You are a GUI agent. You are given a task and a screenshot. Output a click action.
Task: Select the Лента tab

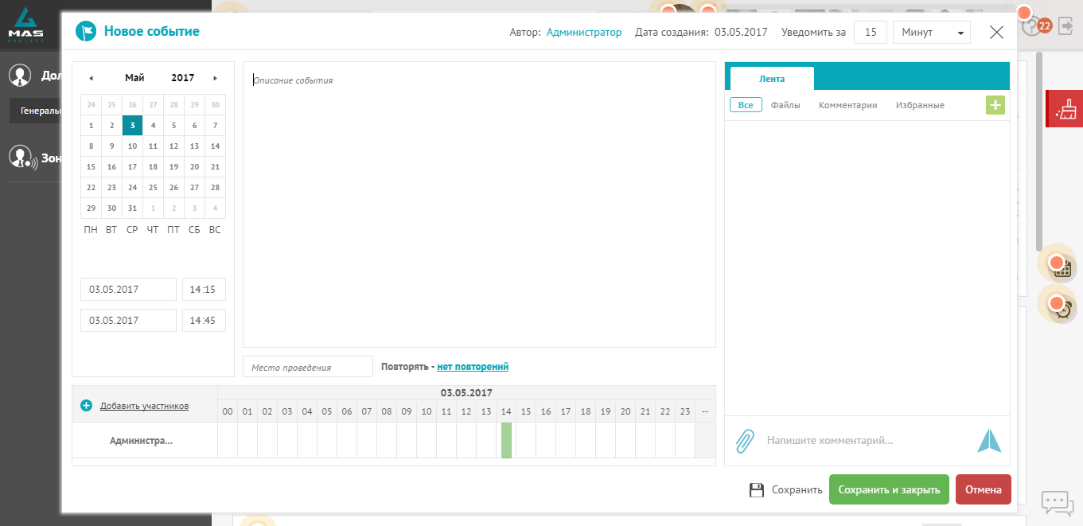coord(772,79)
